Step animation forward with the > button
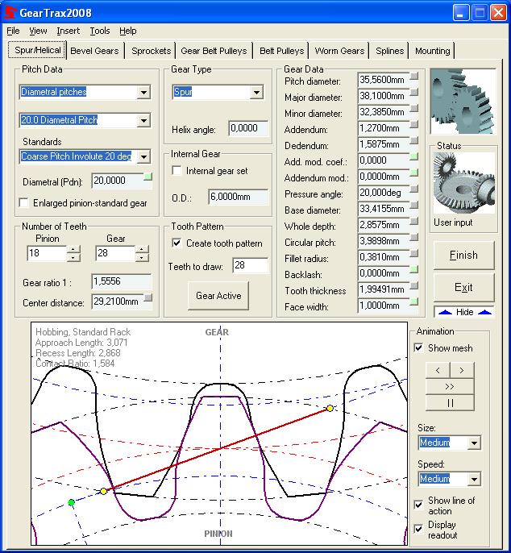Image resolution: width=511 pixels, height=553 pixels. (462, 370)
